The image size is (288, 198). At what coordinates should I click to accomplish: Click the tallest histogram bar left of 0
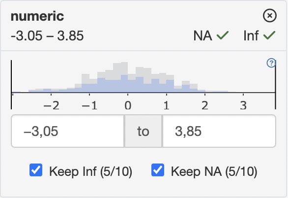(x=124, y=77)
